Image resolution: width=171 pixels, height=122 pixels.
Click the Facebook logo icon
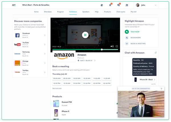coord(17,35)
